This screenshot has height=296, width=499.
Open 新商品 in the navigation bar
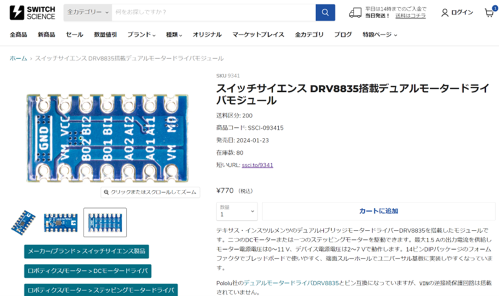(46, 35)
